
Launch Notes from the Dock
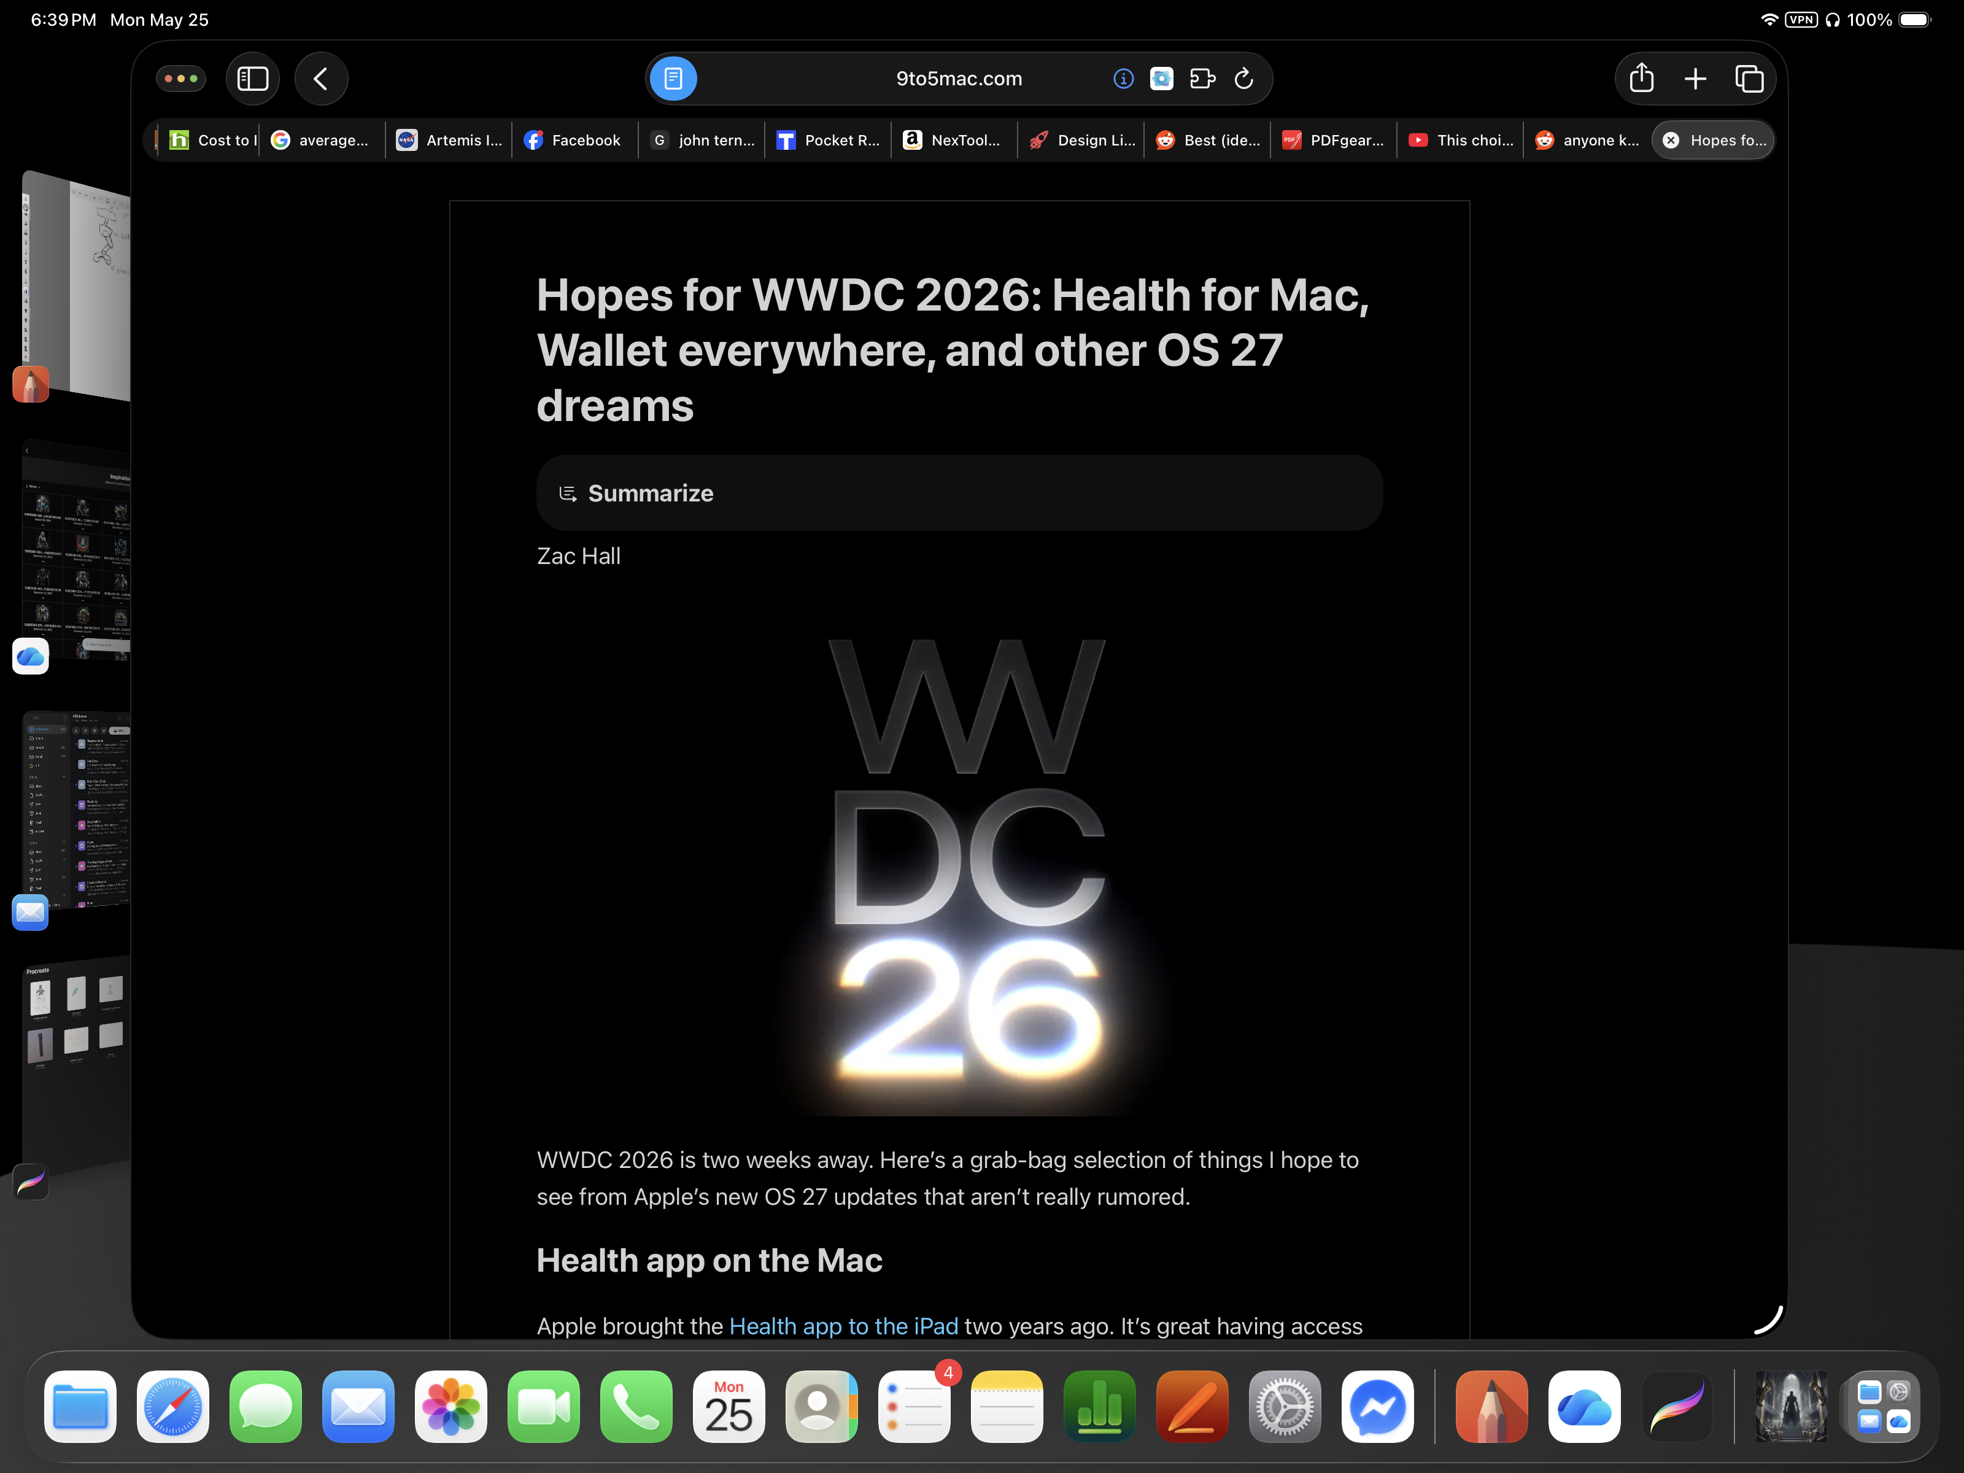click(1007, 1407)
